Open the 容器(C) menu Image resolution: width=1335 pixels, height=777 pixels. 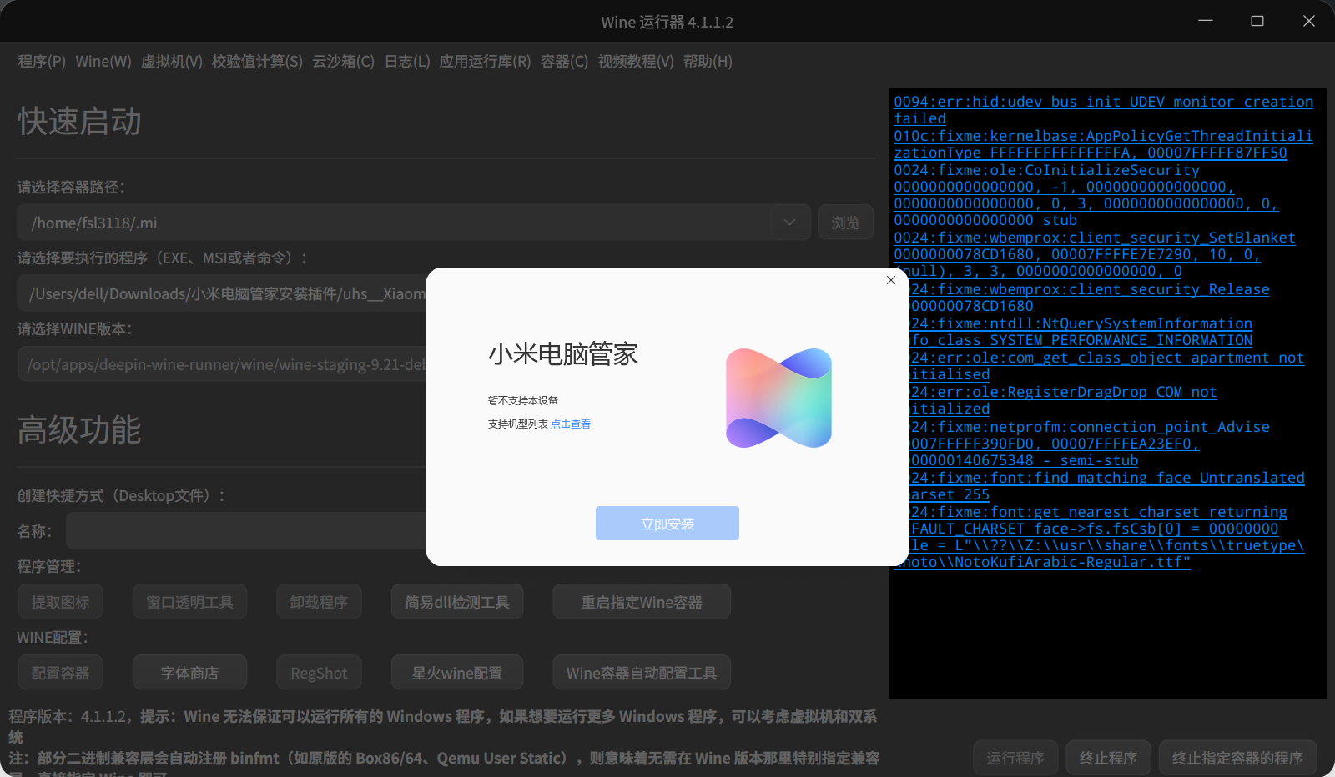click(564, 62)
